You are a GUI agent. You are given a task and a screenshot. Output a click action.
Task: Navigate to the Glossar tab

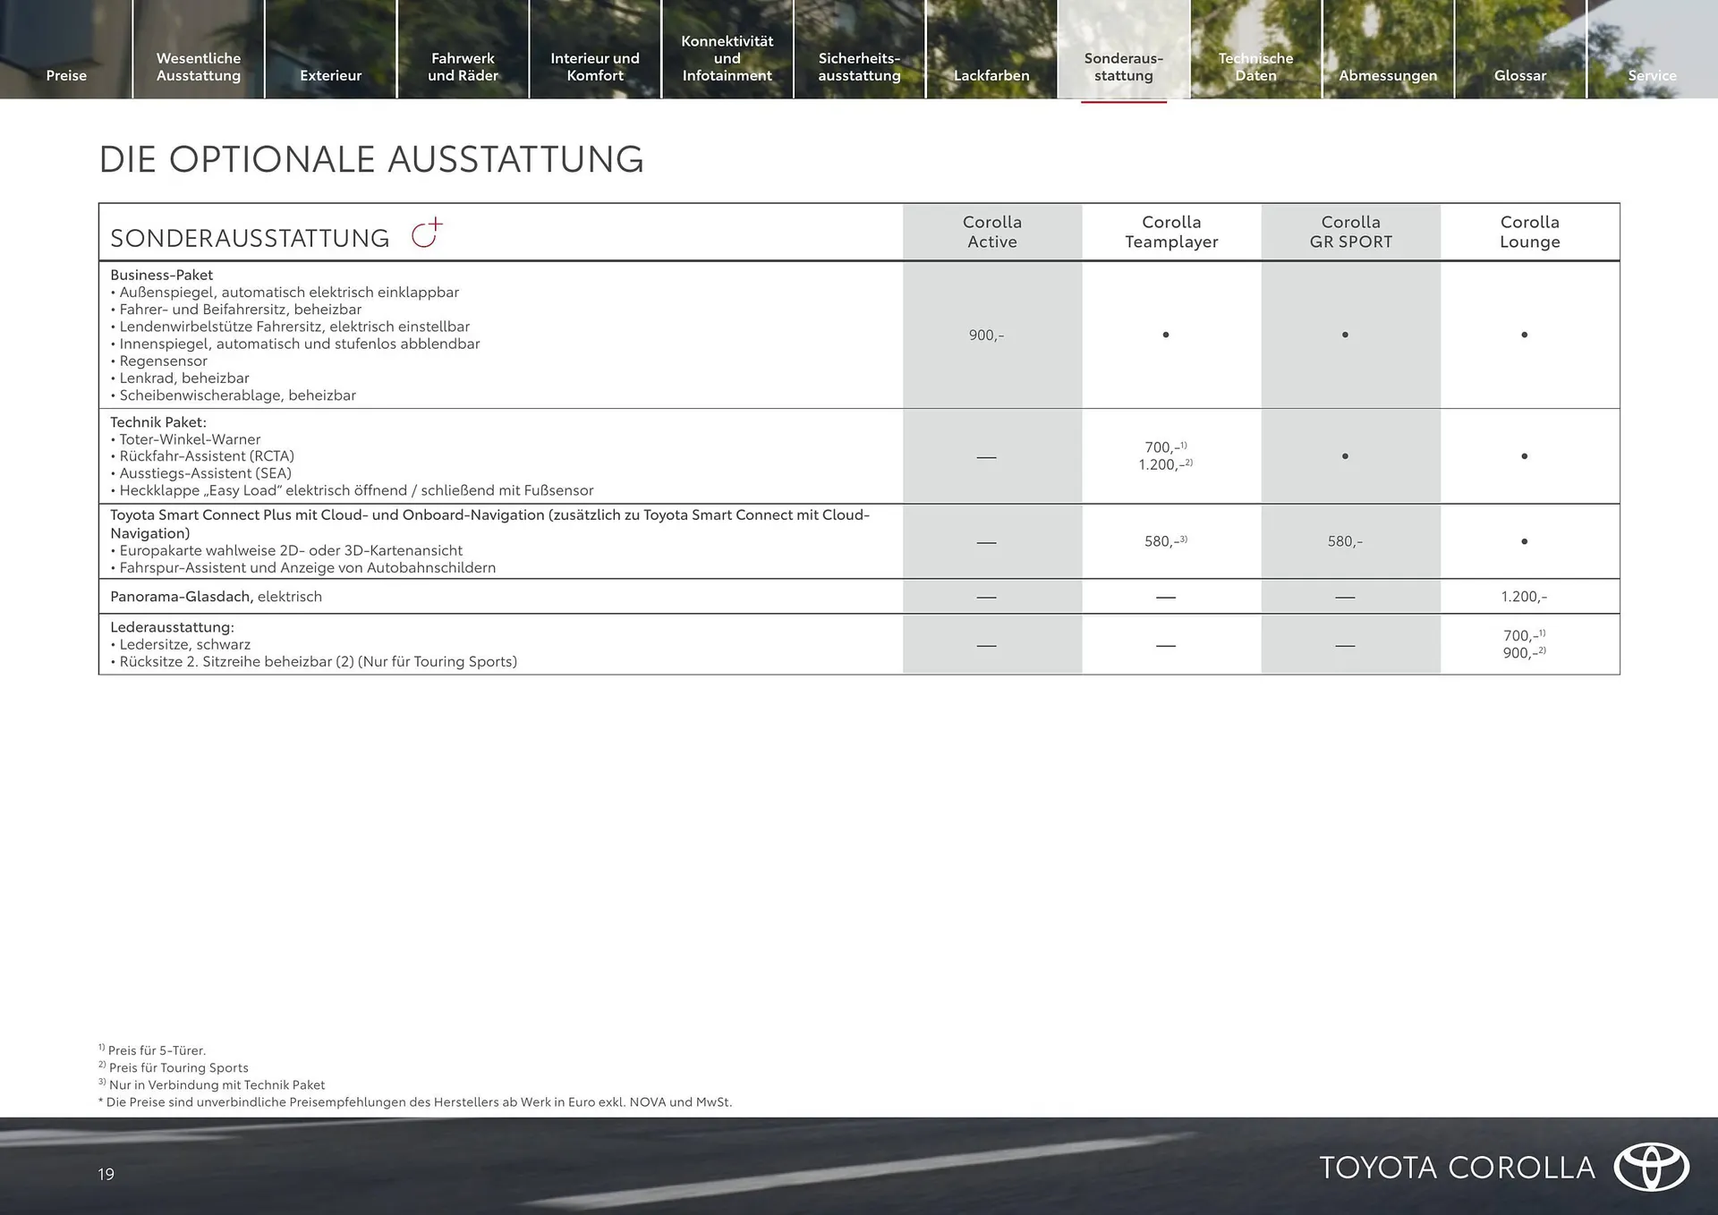click(x=1519, y=75)
